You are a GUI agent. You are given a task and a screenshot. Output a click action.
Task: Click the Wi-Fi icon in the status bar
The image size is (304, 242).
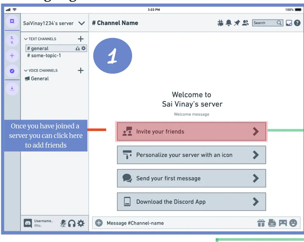[15, 9]
